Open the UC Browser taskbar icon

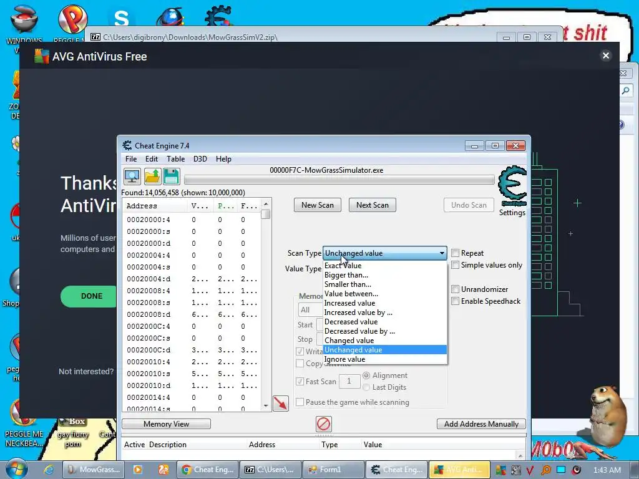tap(163, 470)
